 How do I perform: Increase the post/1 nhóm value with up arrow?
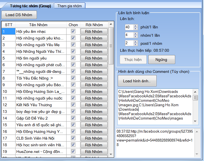click(x=135, y=42)
